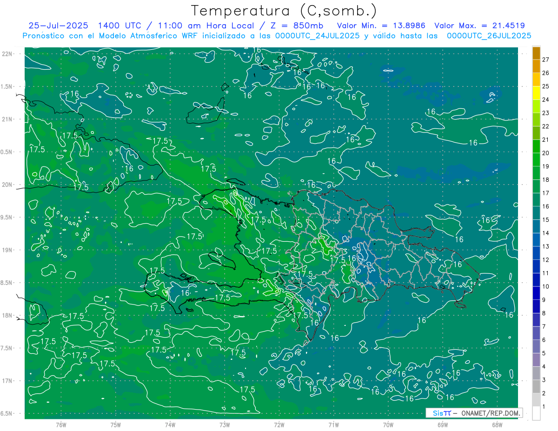Click the '22N' latitude label
Screen dimensions: 558x431
click(x=7, y=54)
